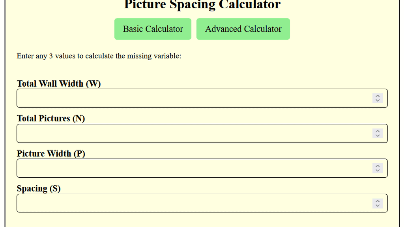Click the down arrow on Spacing spinner

(x=378, y=205)
